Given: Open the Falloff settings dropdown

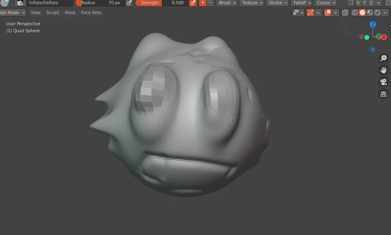Looking at the screenshot, I should click(x=301, y=3).
